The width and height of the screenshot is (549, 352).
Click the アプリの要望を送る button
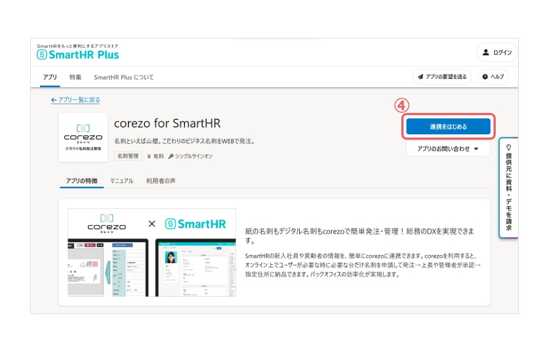(442, 77)
